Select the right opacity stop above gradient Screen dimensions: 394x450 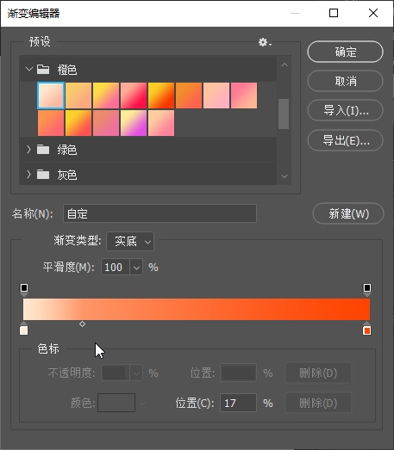pyautogui.click(x=367, y=289)
